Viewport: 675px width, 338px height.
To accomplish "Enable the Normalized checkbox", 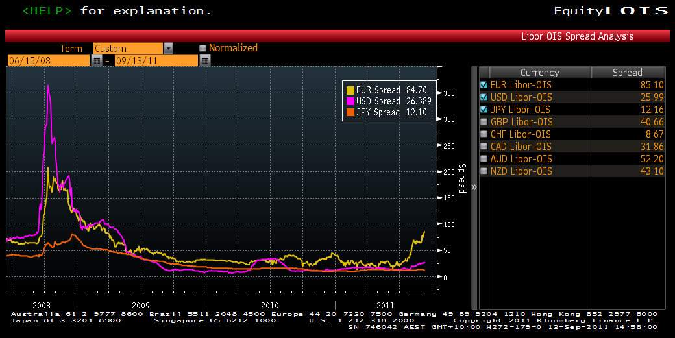I will (x=203, y=48).
